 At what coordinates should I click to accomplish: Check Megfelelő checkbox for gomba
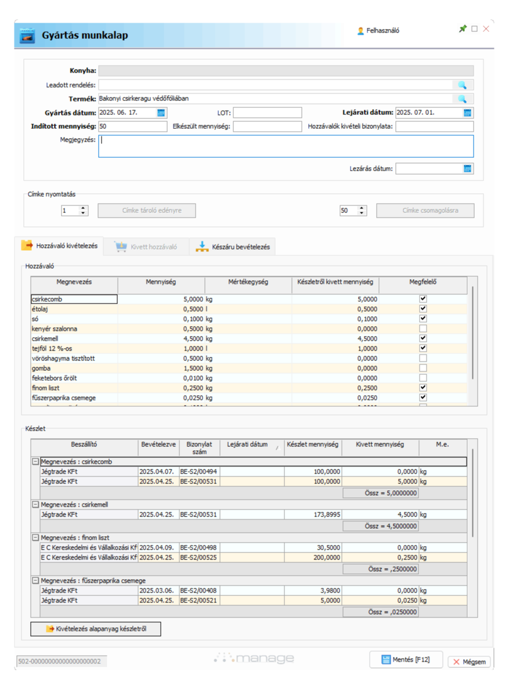click(423, 368)
